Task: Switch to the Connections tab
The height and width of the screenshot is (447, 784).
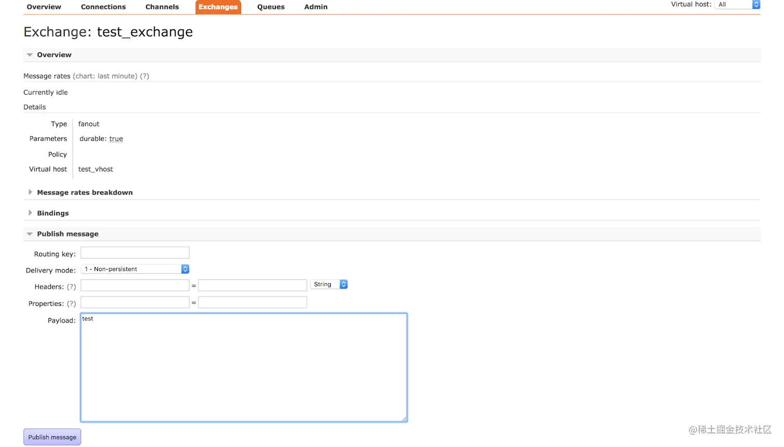Action: [x=103, y=7]
